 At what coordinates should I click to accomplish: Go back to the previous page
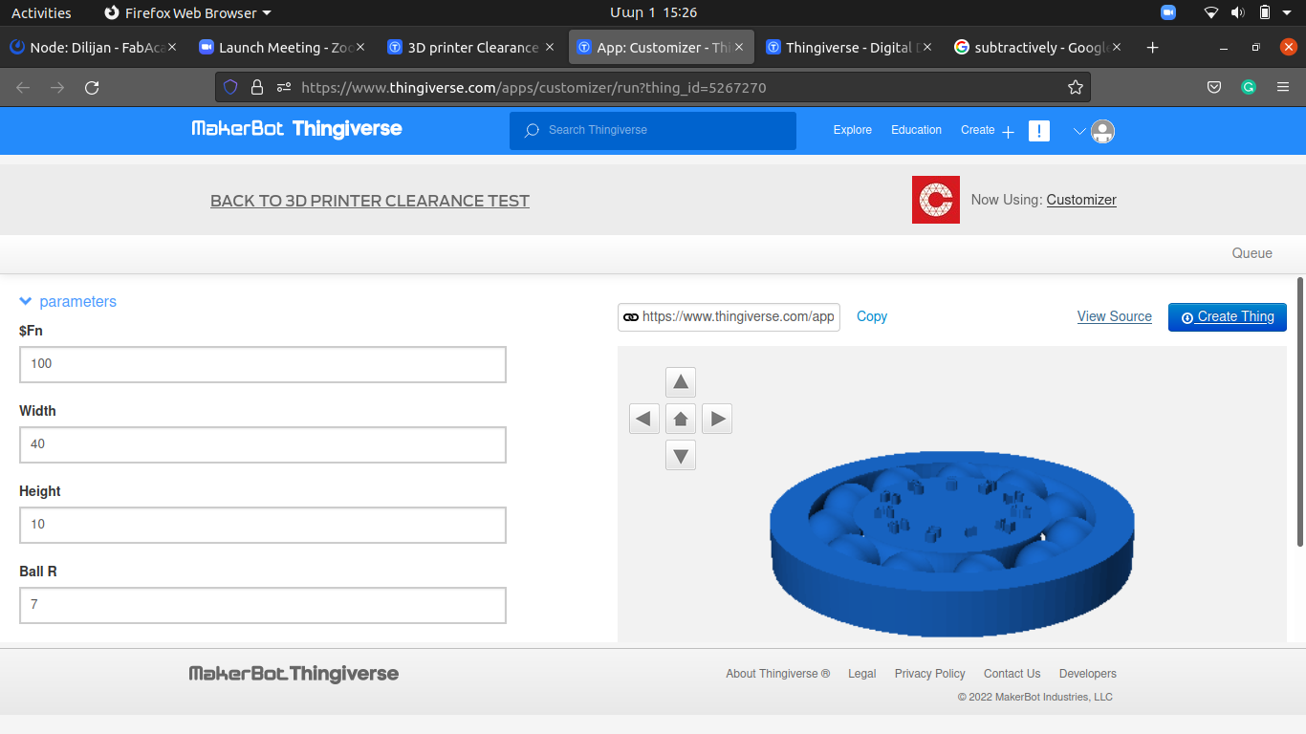click(x=23, y=88)
